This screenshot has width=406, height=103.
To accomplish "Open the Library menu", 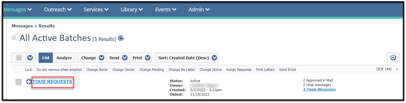I will 132,9.
